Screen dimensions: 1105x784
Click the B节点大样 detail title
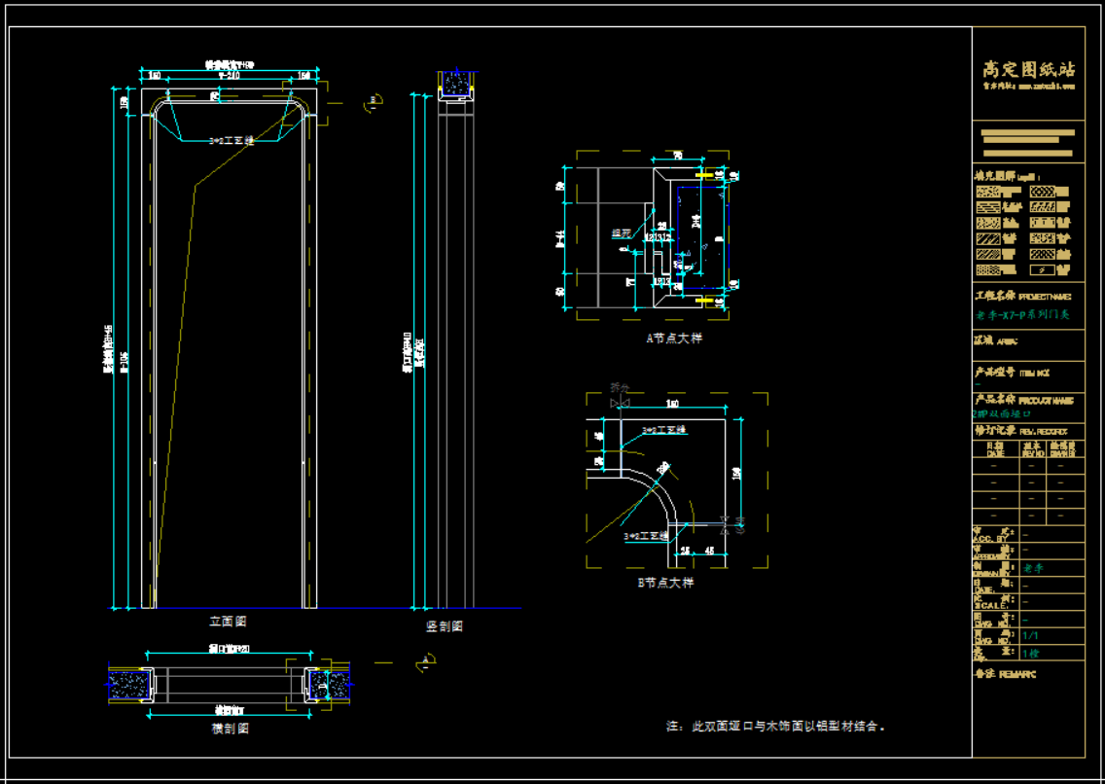click(x=665, y=583)
